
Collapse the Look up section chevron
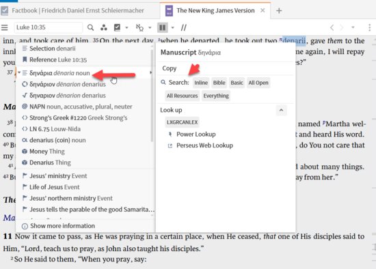pyautogui.click(x=281, y=110)
